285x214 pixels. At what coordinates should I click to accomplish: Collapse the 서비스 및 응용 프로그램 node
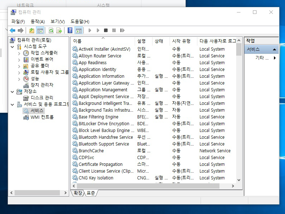pos(12,105)
